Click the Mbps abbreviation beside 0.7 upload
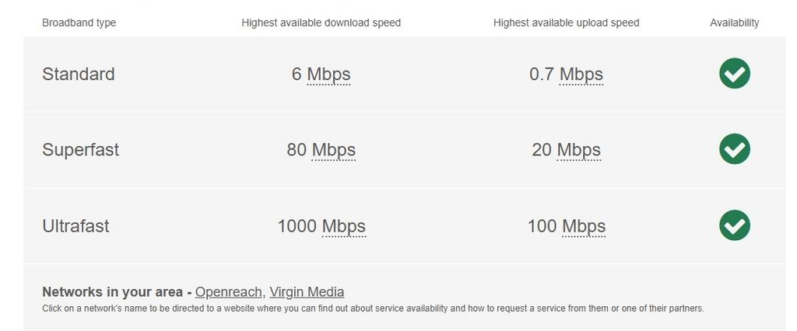The width and height of the screenshot is (797, 331). pos(581,75)
